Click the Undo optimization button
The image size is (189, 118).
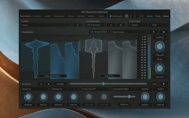click(x=52, y=76)
